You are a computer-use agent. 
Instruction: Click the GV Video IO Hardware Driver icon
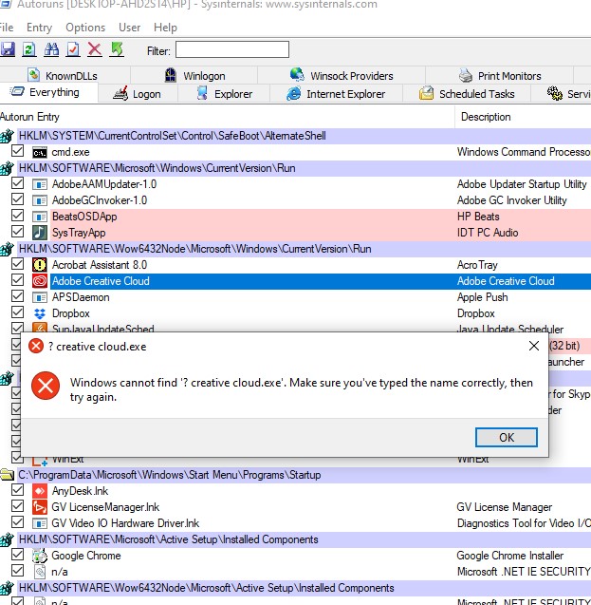(x=39, y=523)
